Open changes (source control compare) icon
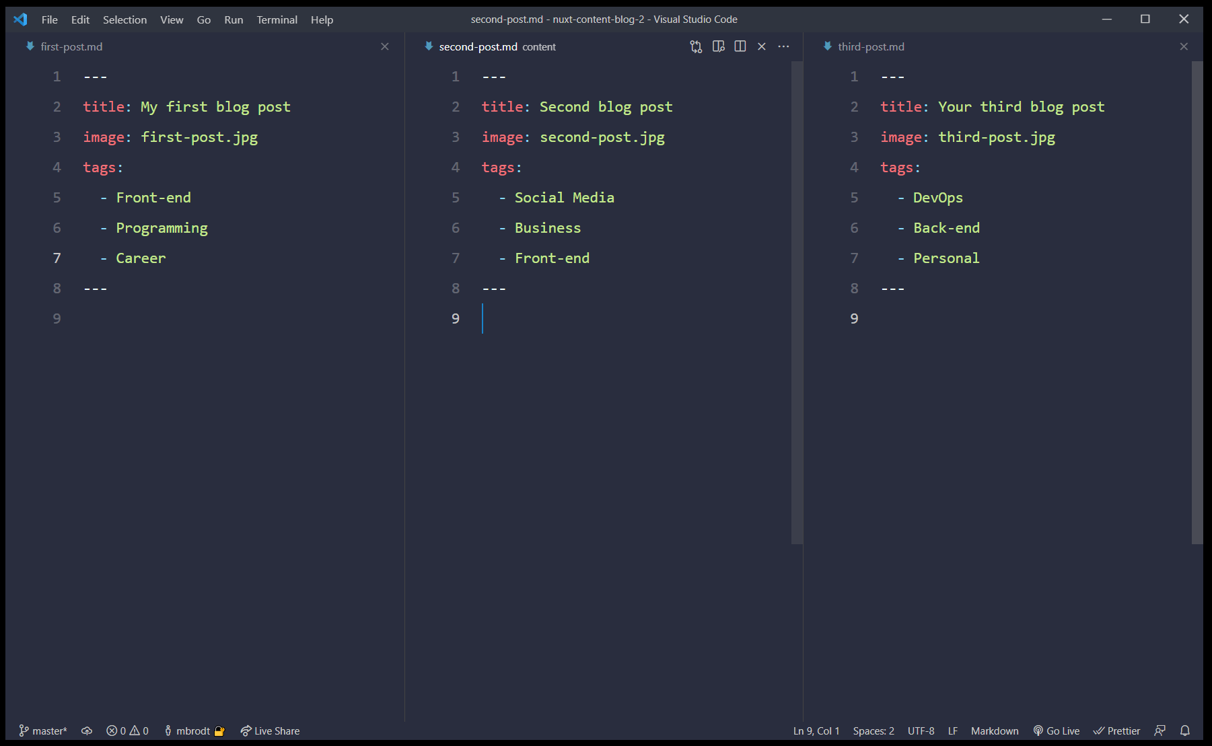This screenshot has width=1212, height=746. pyautogui.click(x=696, y=46)
